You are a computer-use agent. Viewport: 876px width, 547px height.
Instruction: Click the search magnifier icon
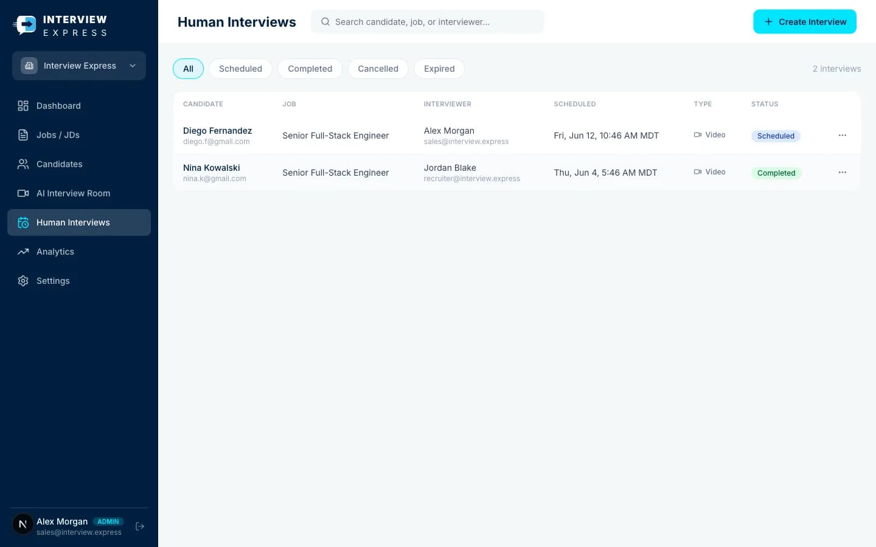click(325, 22)
